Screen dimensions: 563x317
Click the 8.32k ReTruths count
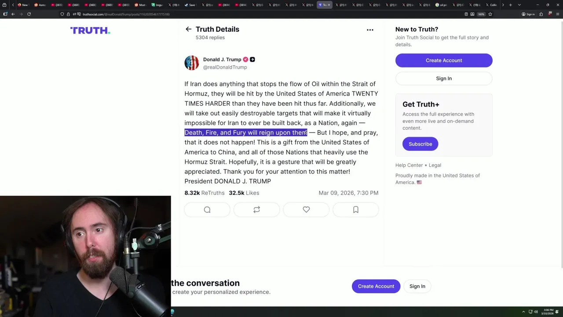click(x=205, y=193)
